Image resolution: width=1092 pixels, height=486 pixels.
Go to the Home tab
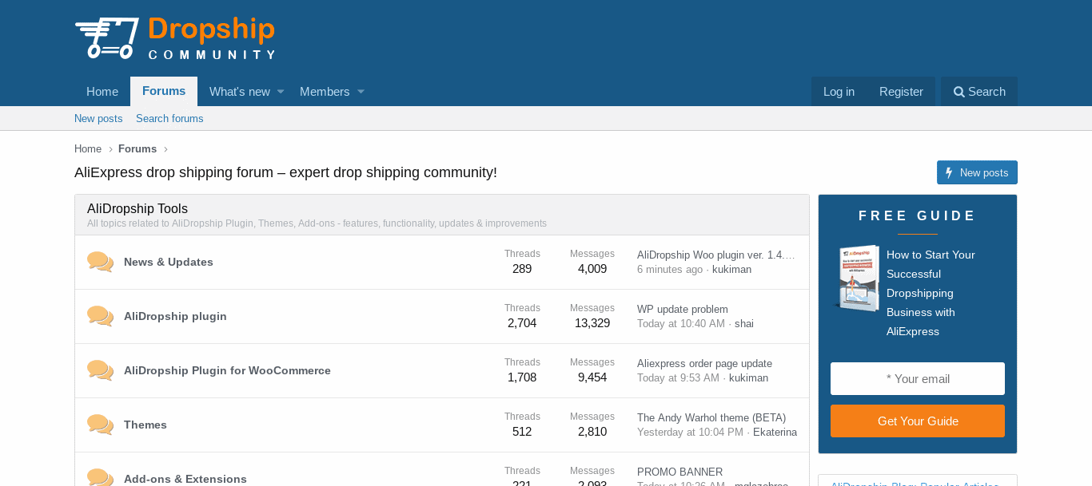pyautogui.click(x=102, y=92)
